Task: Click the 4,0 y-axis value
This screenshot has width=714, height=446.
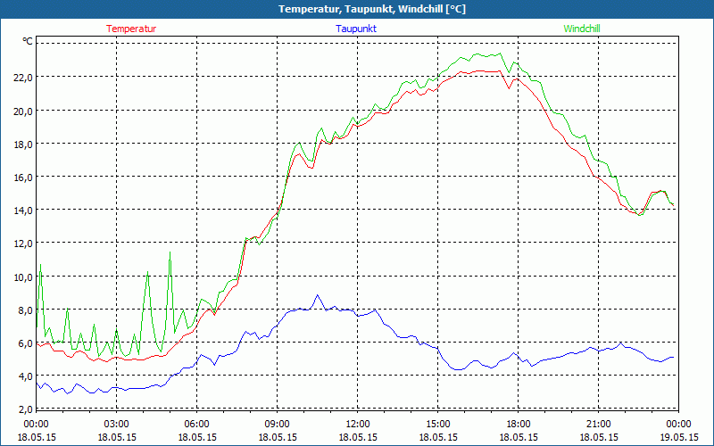Action: pyautogui.click(x=26, y=376)
